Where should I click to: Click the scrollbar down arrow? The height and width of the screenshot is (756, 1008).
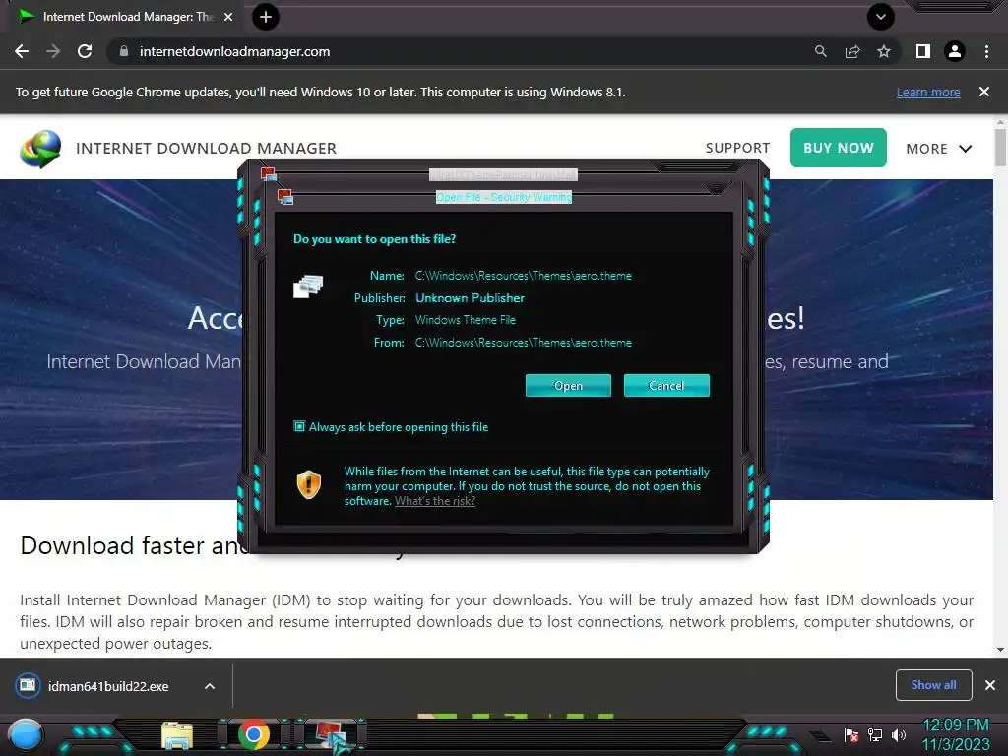[x=1000, y=650]
